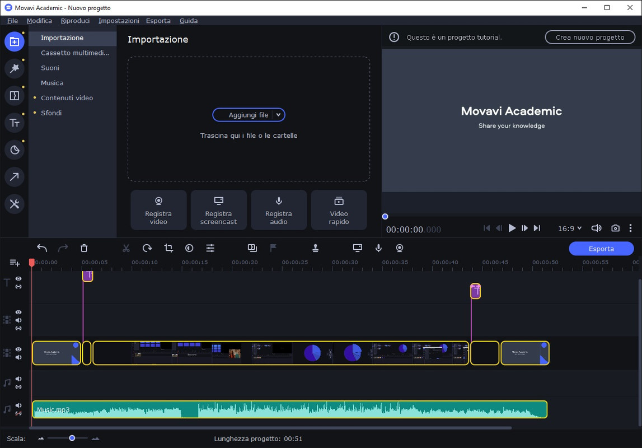Undo the last action
642x448 pixels.
(42, 248)
